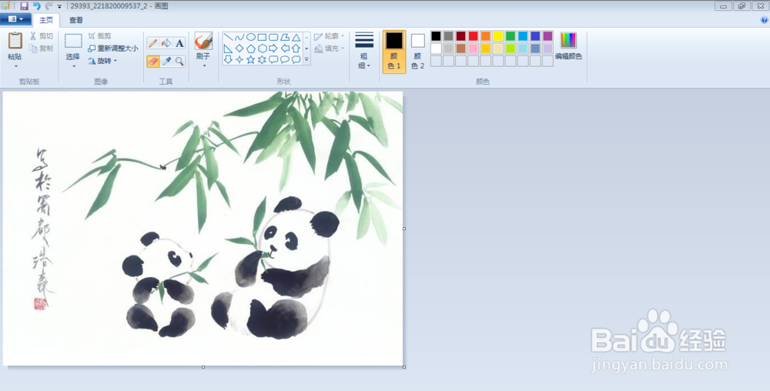This screenshot has height=391, width=770.
Task: Choose the up arrow shape
Action: (x=296, y=48)
